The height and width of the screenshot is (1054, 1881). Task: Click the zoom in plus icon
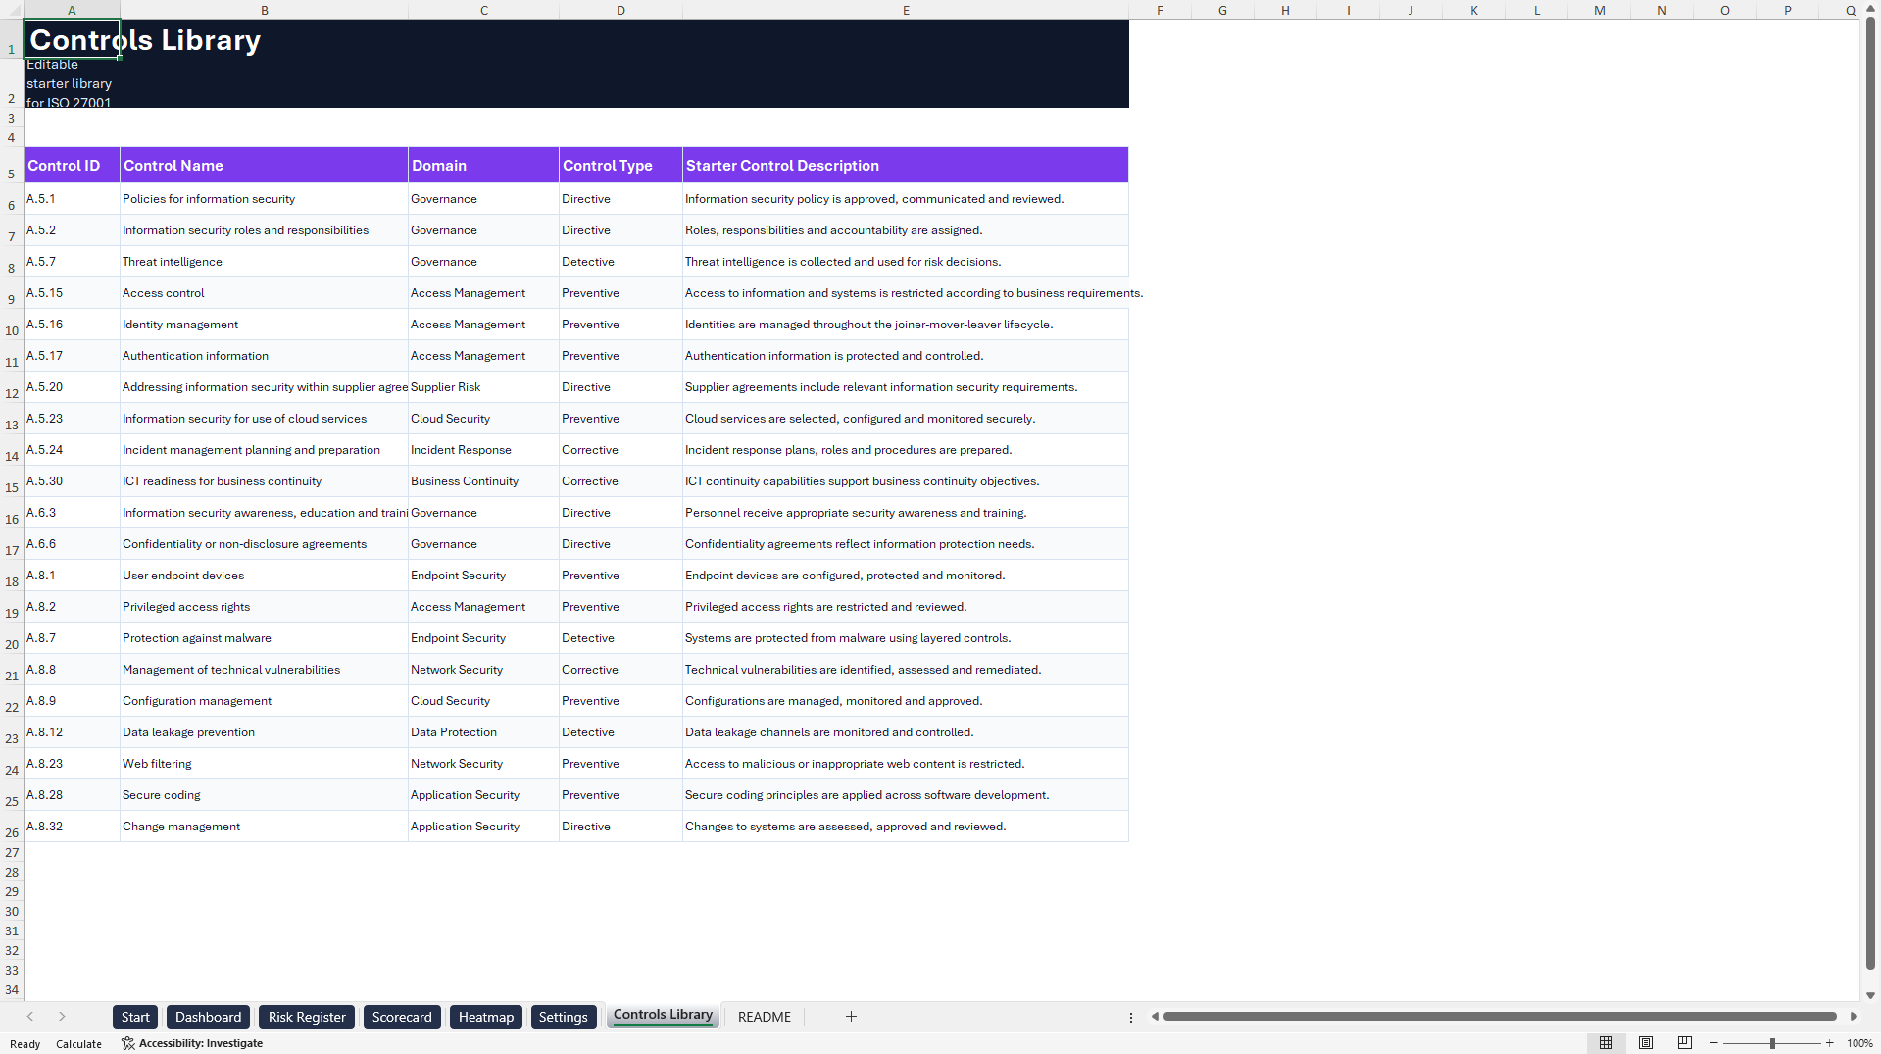pyautogui.click(x=1829, y=1043)
